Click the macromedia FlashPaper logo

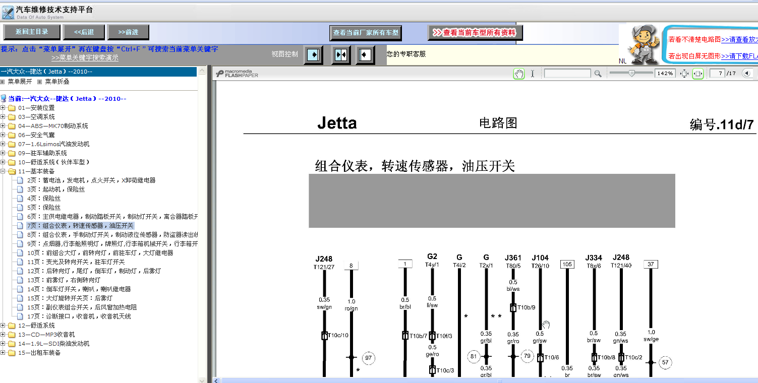tap(237, 74)
